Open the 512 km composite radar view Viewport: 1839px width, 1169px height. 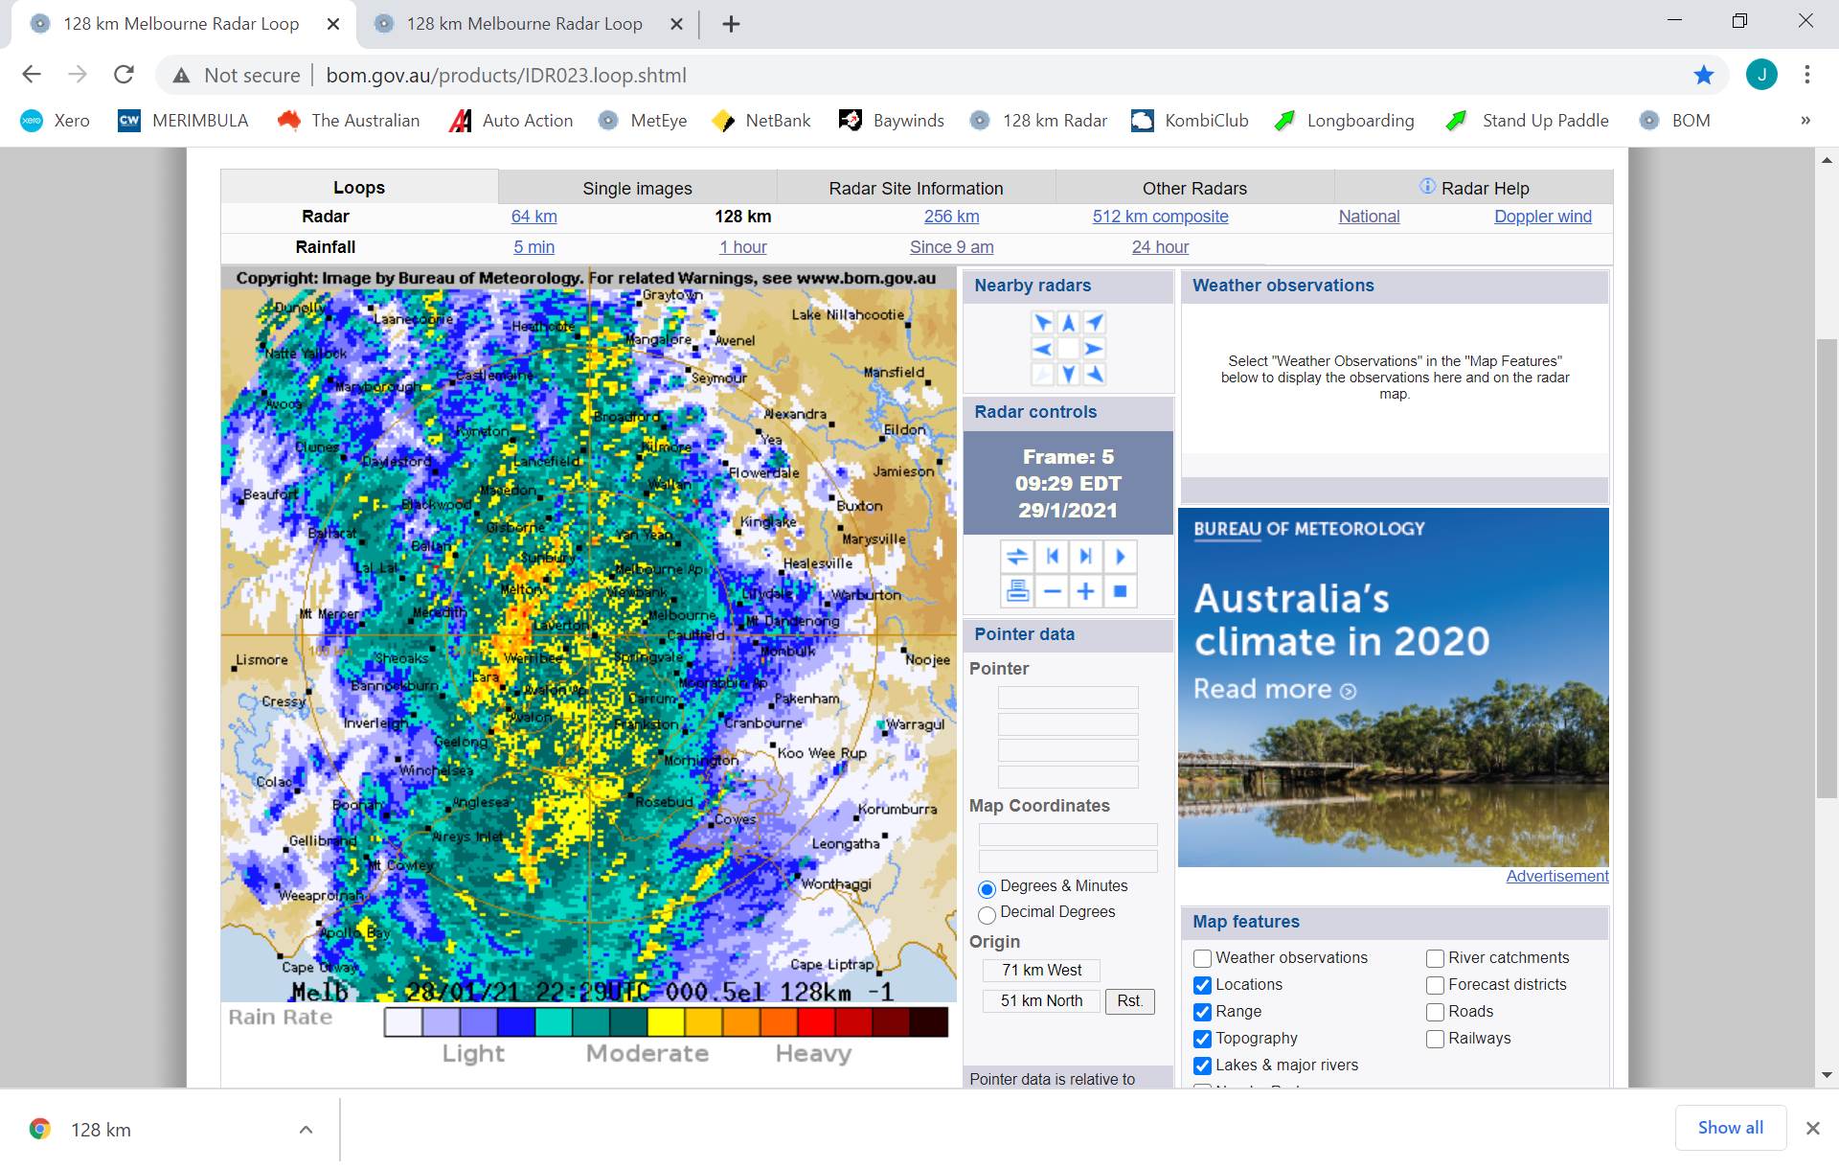1160,217
